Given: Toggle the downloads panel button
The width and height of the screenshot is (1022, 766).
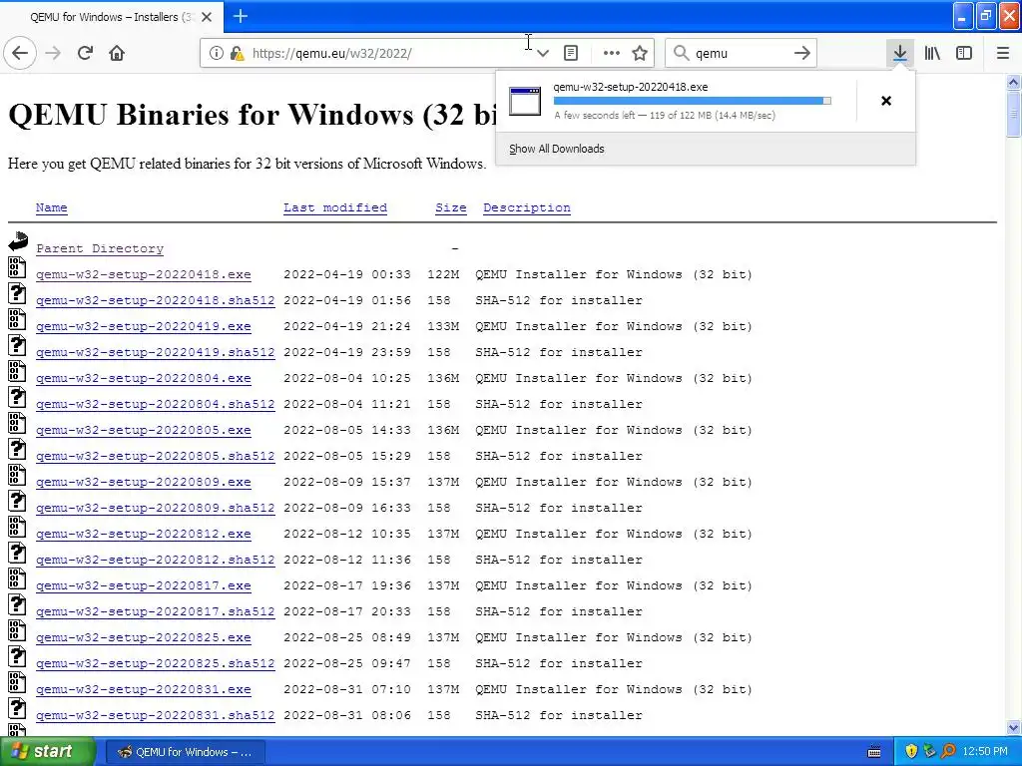Looking at the screenshot, I should (x=900, y=53).
